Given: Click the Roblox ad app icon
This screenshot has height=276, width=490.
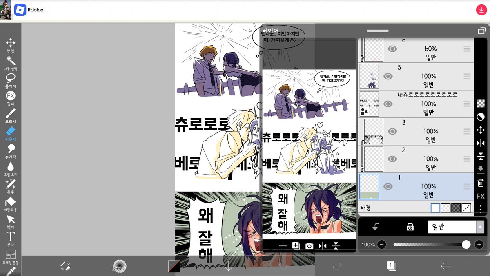Looking at the screenshot, I should [x=20, y=10].
